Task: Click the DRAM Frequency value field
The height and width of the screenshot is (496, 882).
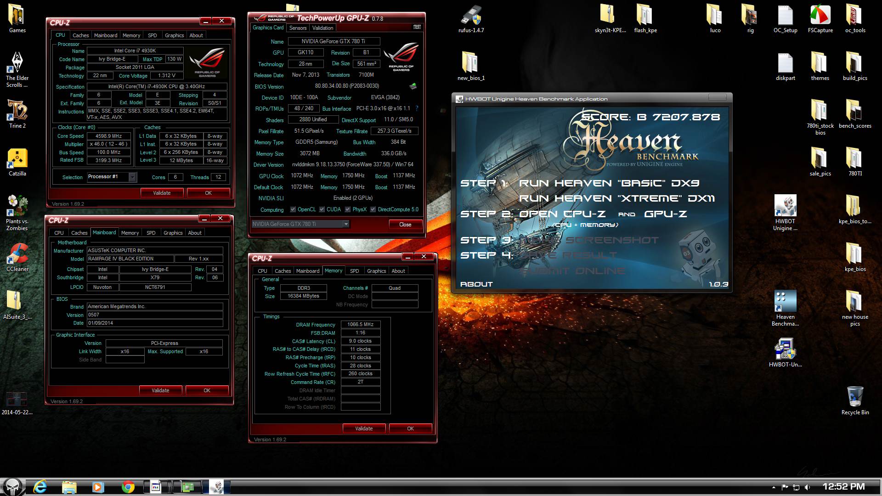Action: (x=361, y=324)
